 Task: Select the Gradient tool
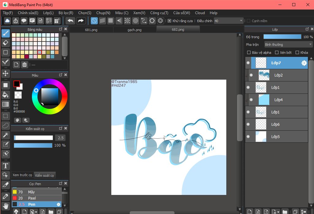click(x=6, y=104)
